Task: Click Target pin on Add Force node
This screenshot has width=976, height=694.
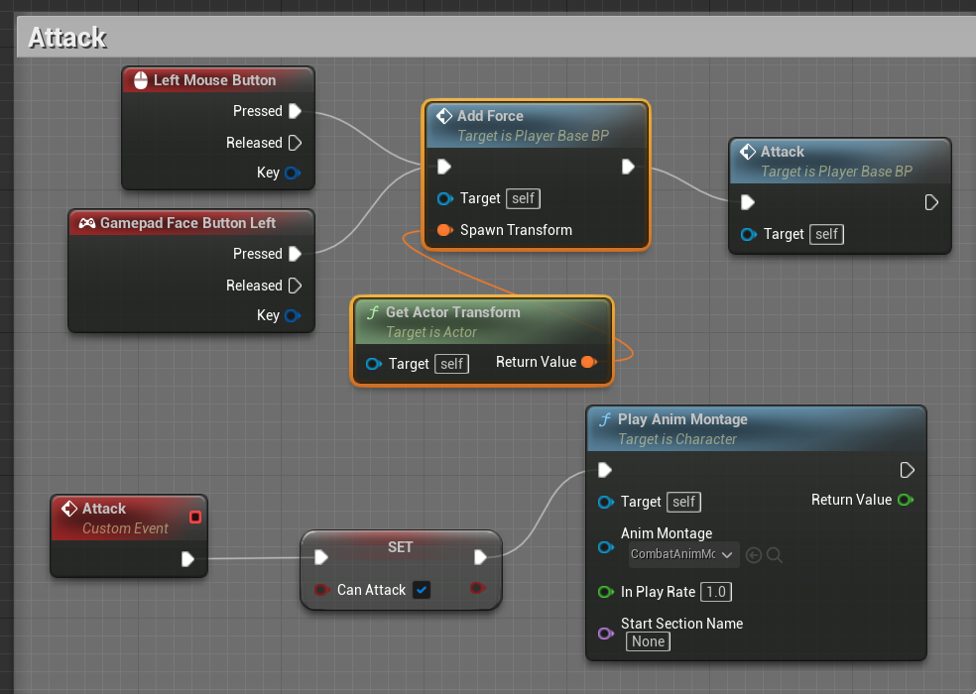Action: coord(445,198)
